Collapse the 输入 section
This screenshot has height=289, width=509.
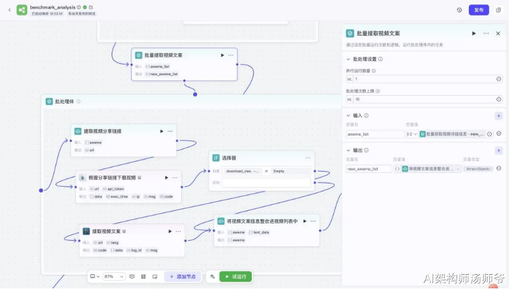(x=348, y=115)
